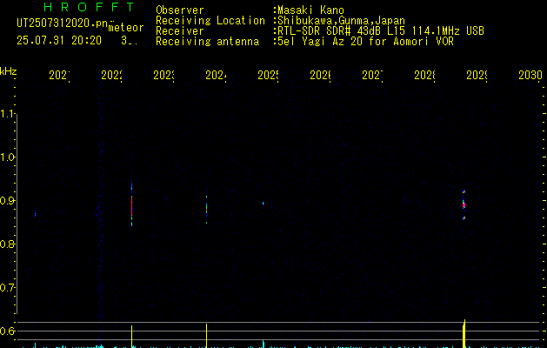Click the meteor echo streak near the 2024 time mark
Screen dimensions: 547x348
tap(206, 207)
